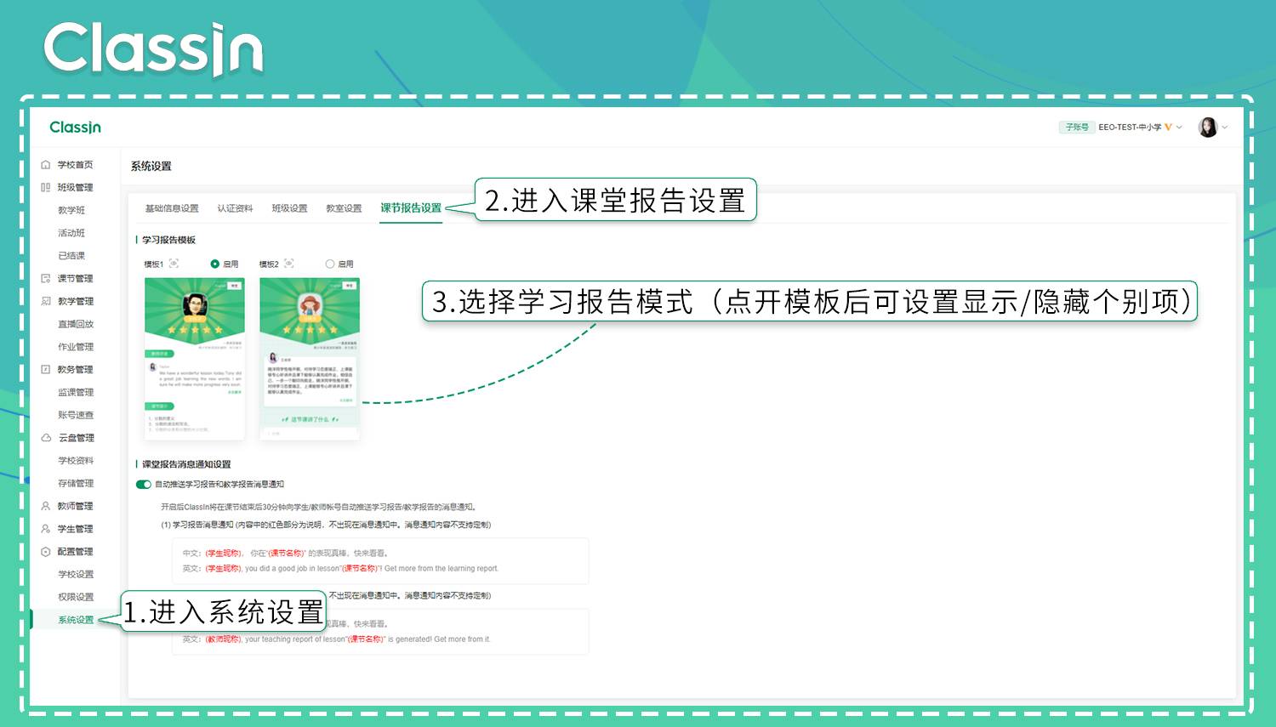
Task: Click the 'your teaching report of lesson' line
Action: 337,639
